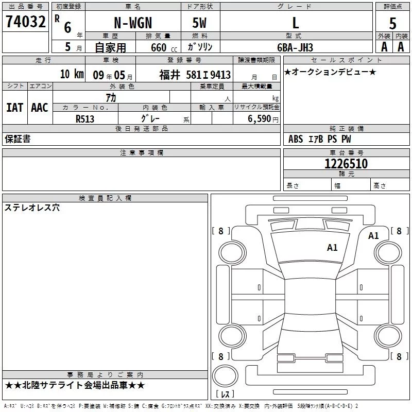Select the grade value L

tap(296, 23)
